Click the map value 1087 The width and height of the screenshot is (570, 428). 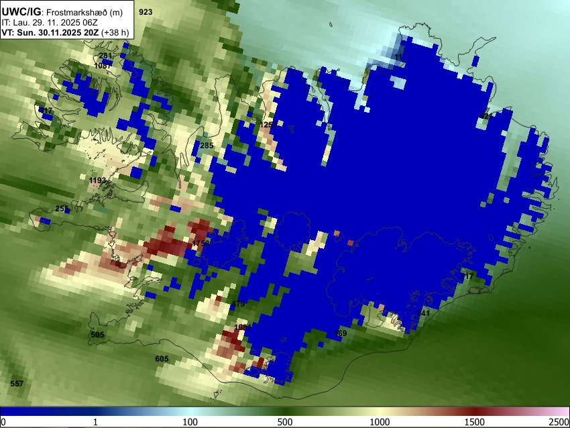click(x=103, y=66)
